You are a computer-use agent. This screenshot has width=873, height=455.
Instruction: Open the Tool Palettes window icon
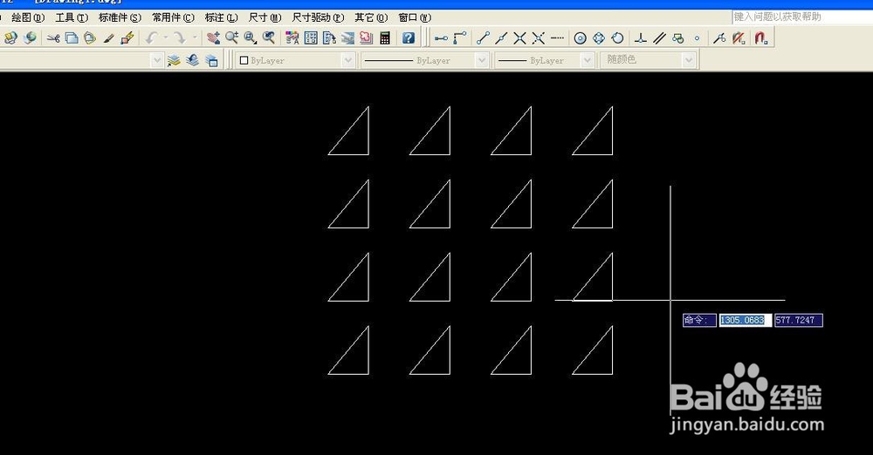click(329, 37)
